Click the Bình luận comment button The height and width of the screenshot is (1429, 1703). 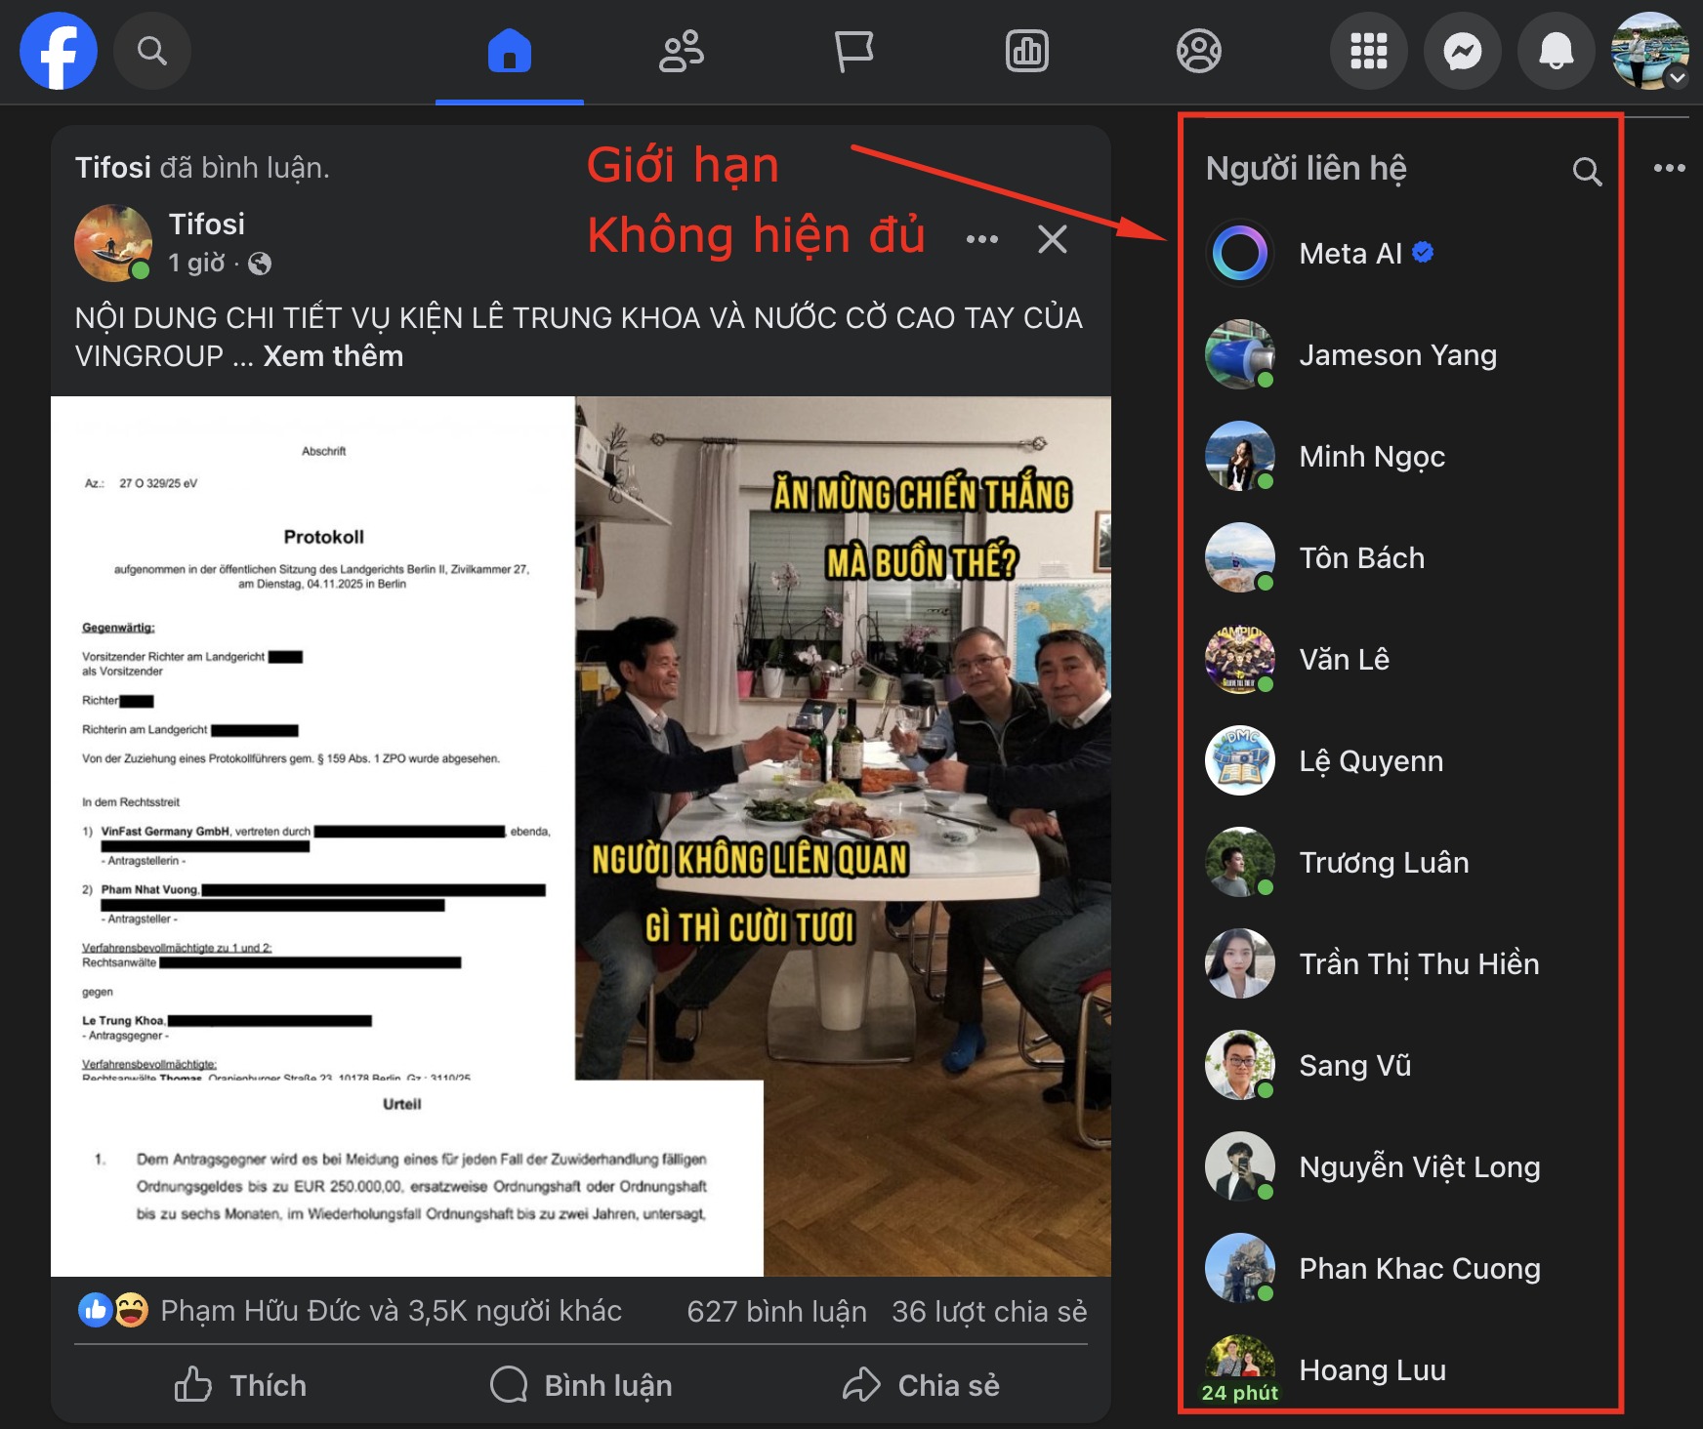pyautogui.click(x=581, y=1385)
